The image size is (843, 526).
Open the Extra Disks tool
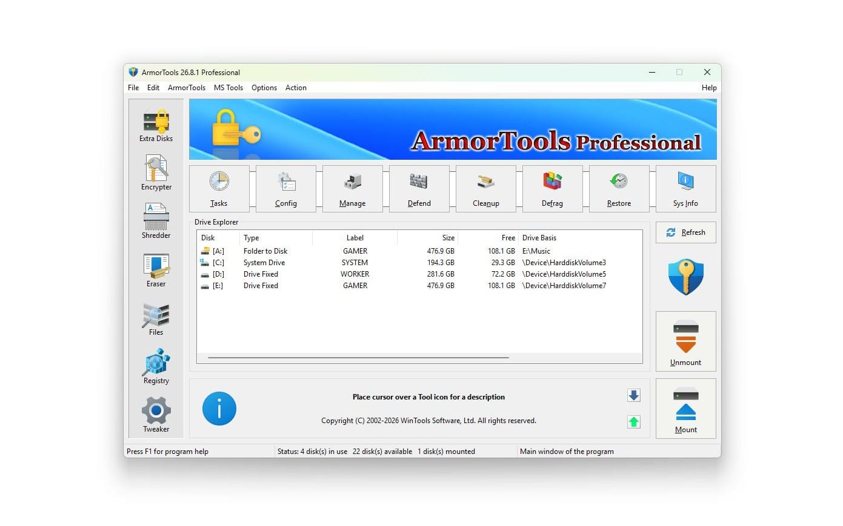pos(156,125)
